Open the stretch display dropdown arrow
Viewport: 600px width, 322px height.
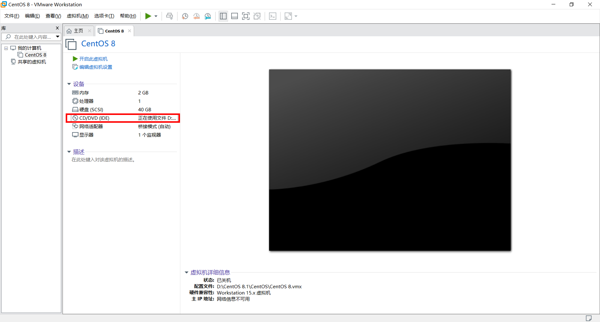pyautogui.click(x=296, y=16)
